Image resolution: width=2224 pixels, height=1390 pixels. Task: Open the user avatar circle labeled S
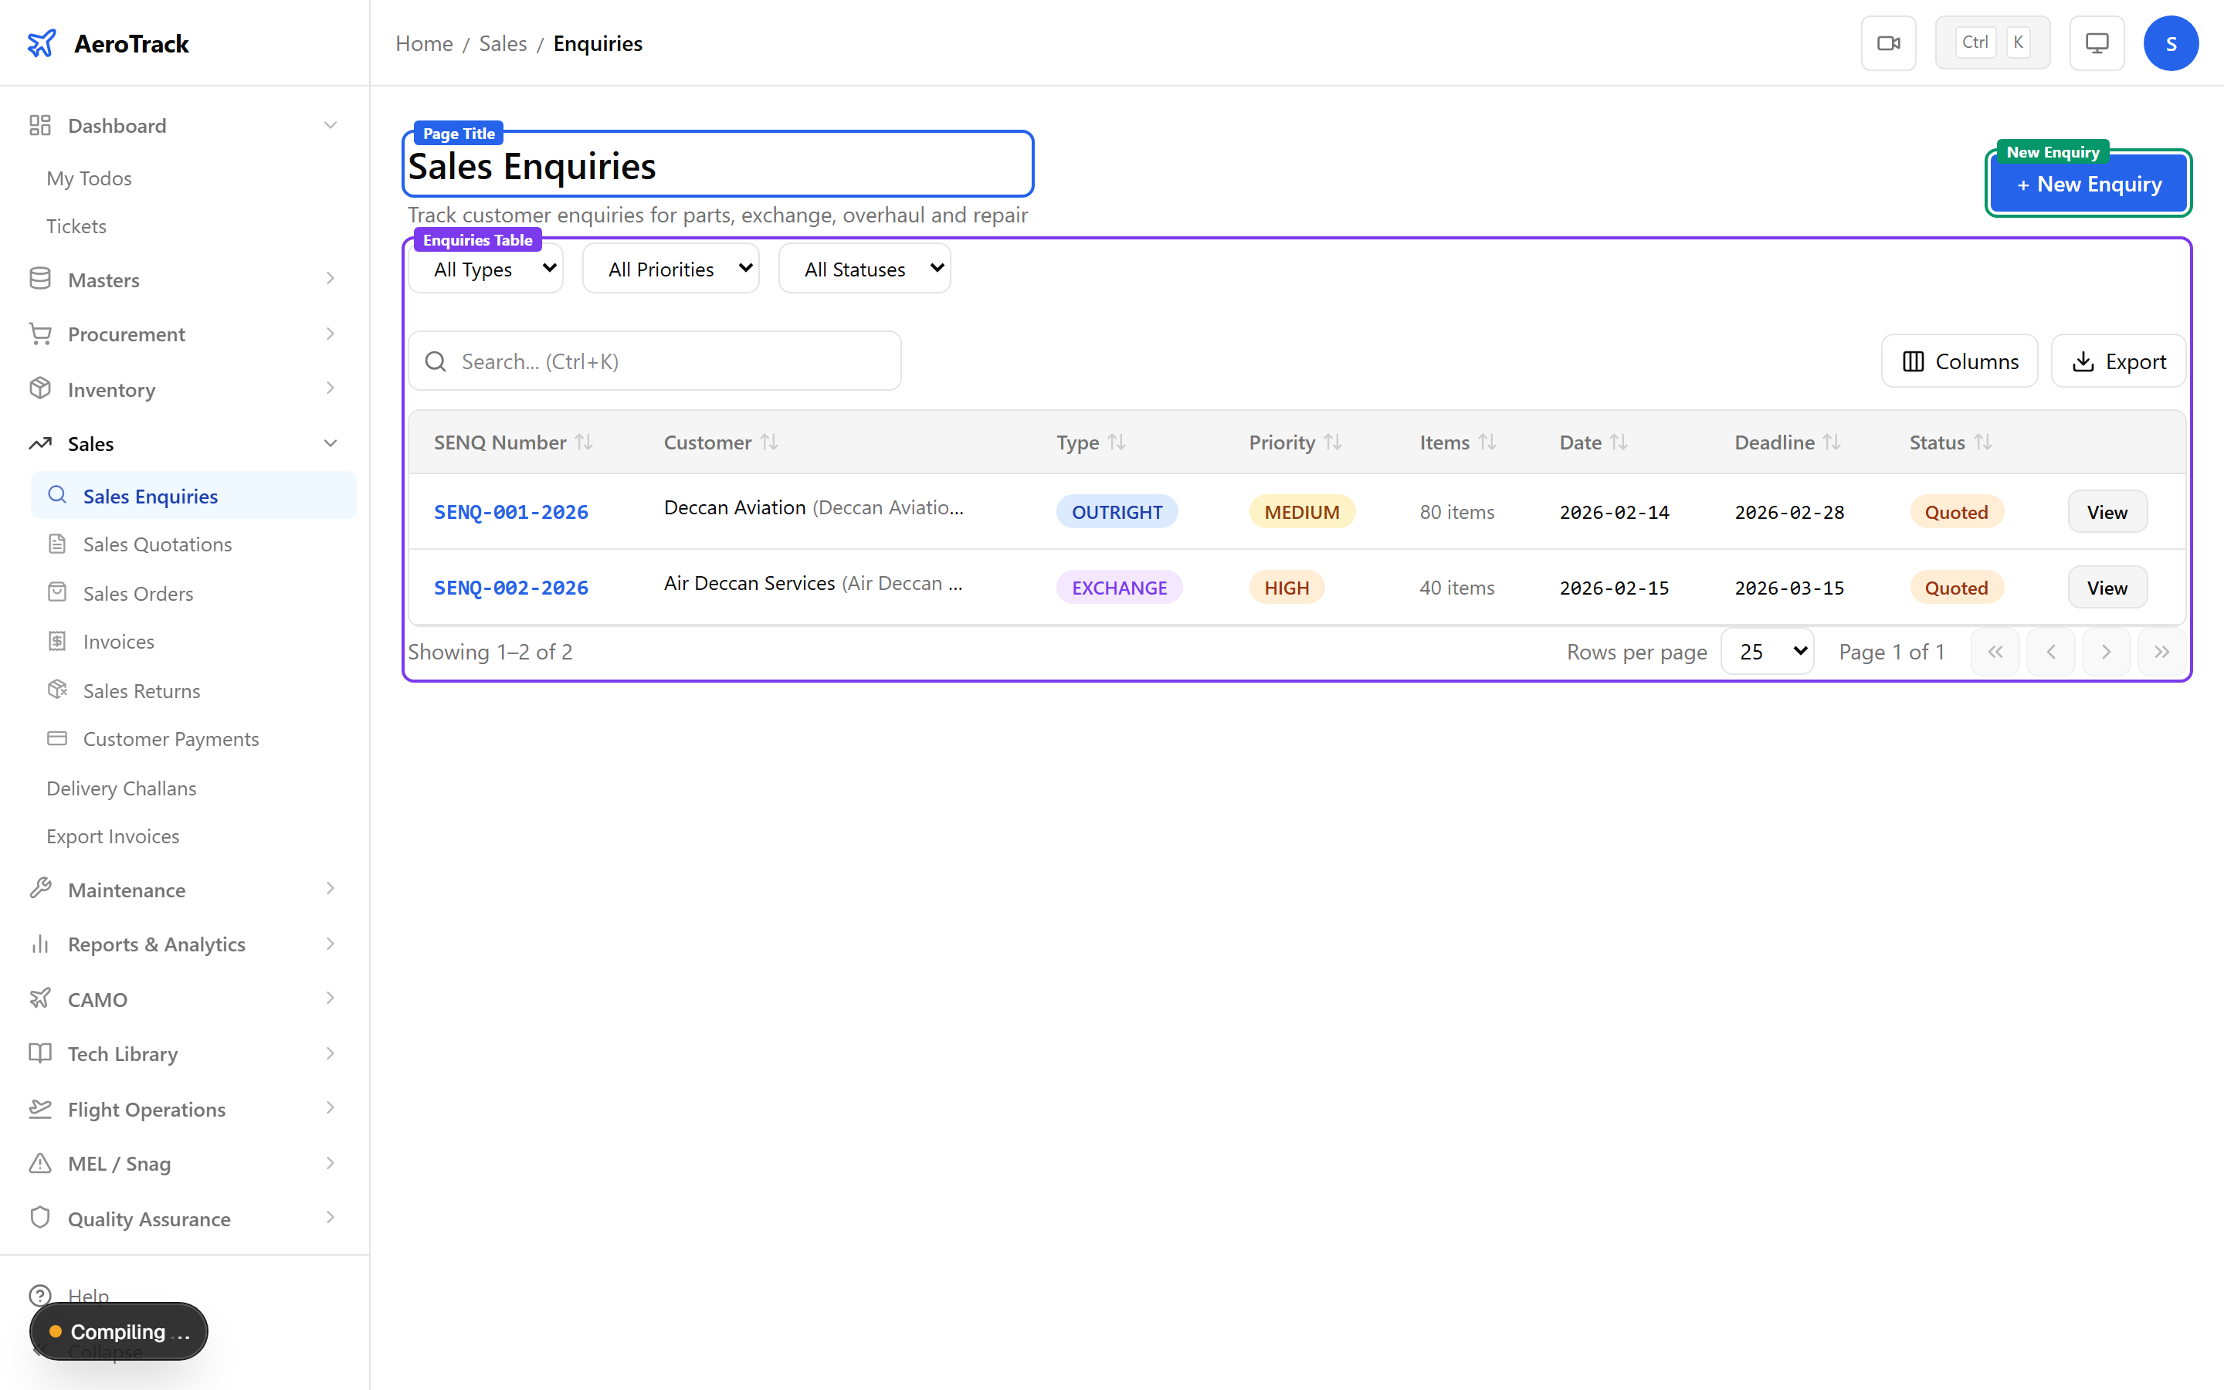pyautogui.click(x=2171, y=42)
